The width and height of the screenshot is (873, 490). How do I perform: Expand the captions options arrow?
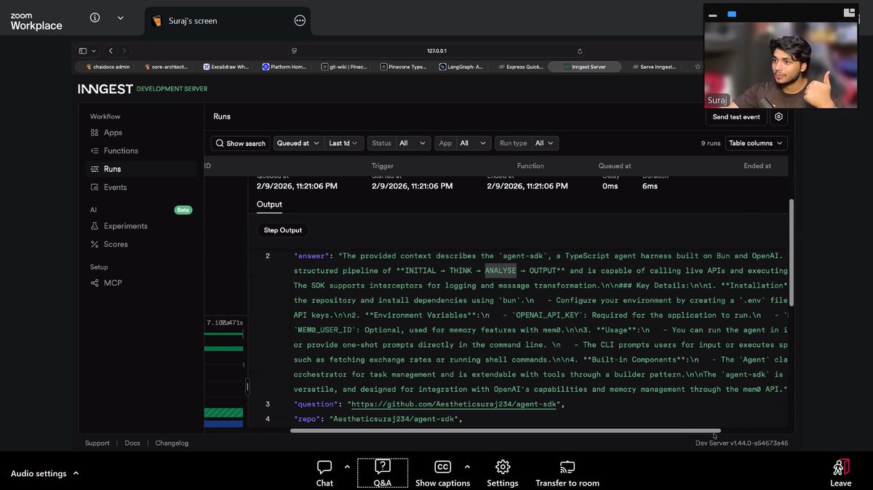(467, 467)
